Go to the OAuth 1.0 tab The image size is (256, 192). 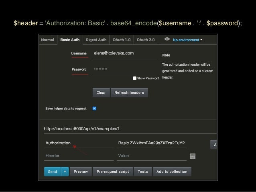point(122,40)
